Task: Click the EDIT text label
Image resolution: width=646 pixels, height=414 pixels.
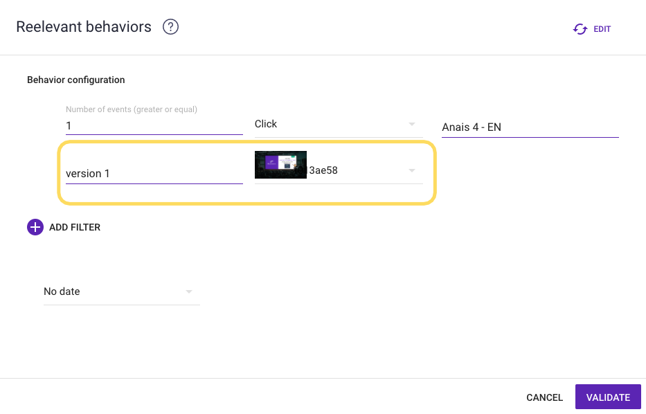Action: [x=602, y=29]
